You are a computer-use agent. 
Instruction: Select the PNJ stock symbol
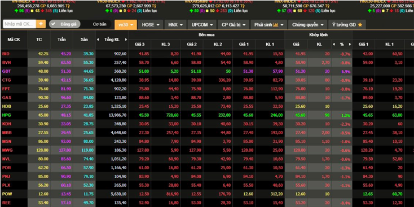point(6,177)
